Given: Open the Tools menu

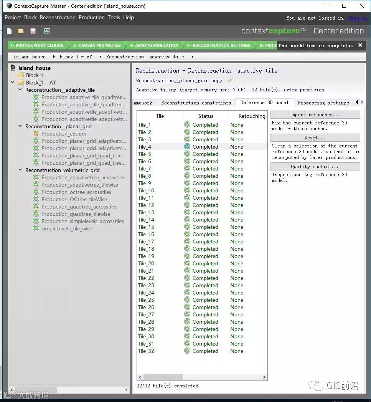Looking at the screenshot, I should coord(114,17).
